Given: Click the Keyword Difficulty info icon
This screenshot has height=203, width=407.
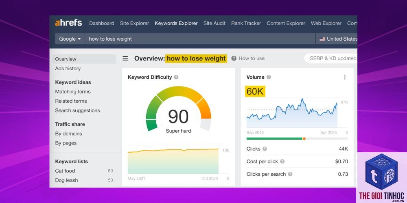Looking at the screenshot, I should pyautogui.click(x=176, y=77).
